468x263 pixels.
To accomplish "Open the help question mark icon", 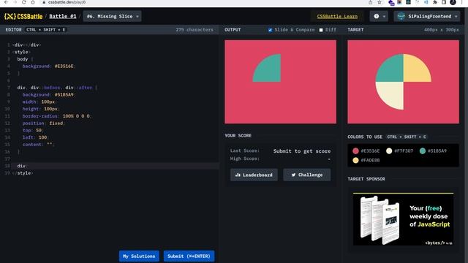I will 377,16.
